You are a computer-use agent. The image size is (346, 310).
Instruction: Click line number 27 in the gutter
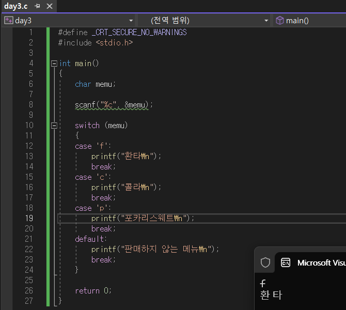coord(29,301)
